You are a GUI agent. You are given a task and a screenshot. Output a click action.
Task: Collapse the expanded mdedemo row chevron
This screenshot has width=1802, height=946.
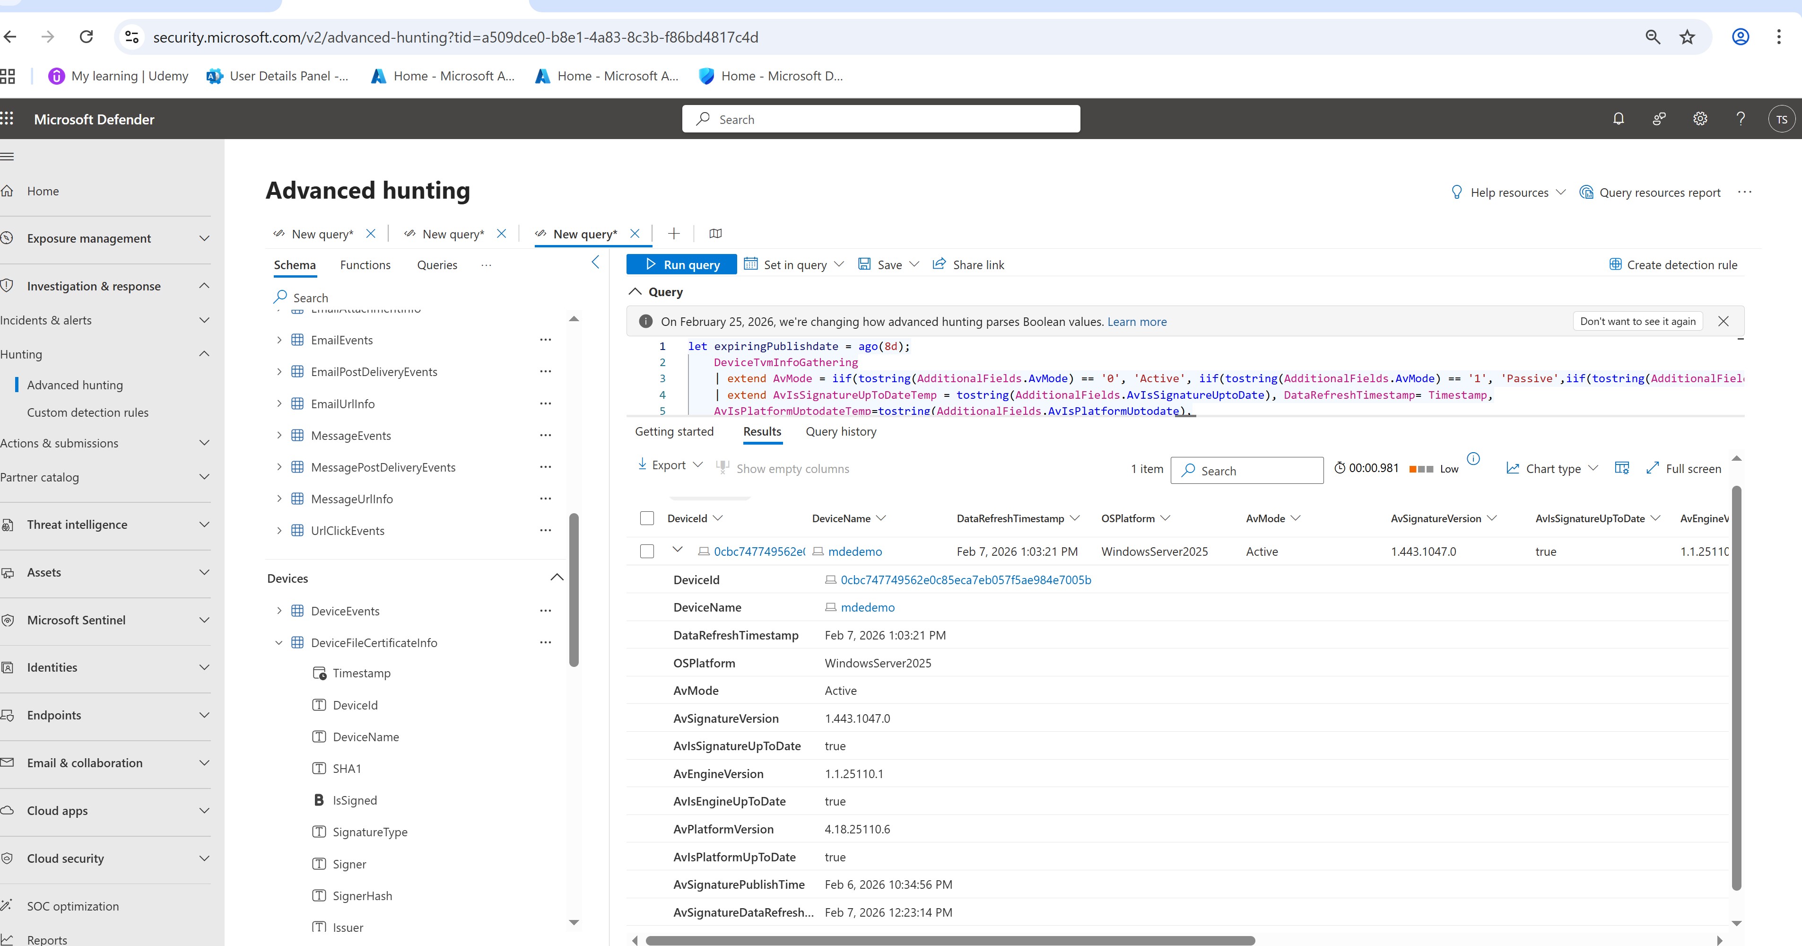(x=677, y=550)
